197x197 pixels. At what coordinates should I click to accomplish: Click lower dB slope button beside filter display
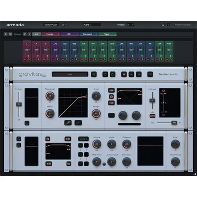[111, 103]
